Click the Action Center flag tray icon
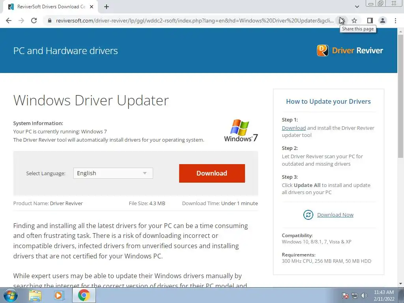The height and width of the screenshot is (303, 404). coord(345,296)
